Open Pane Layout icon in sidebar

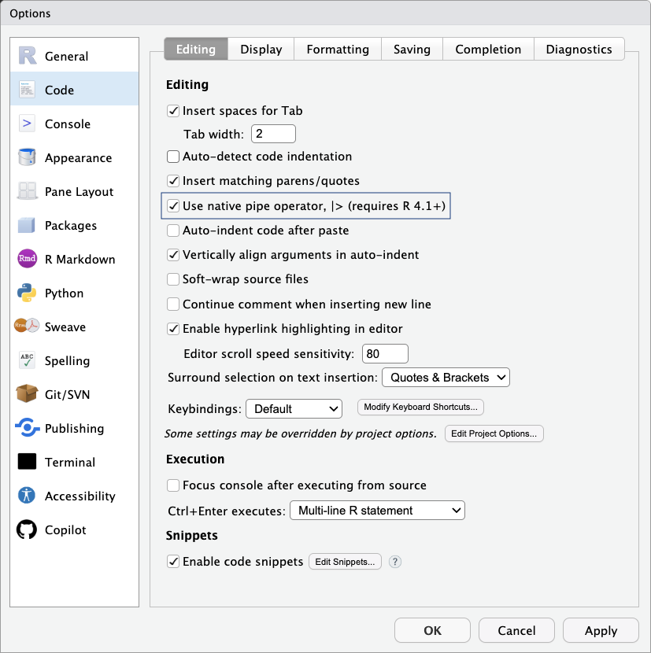[28, 191]
